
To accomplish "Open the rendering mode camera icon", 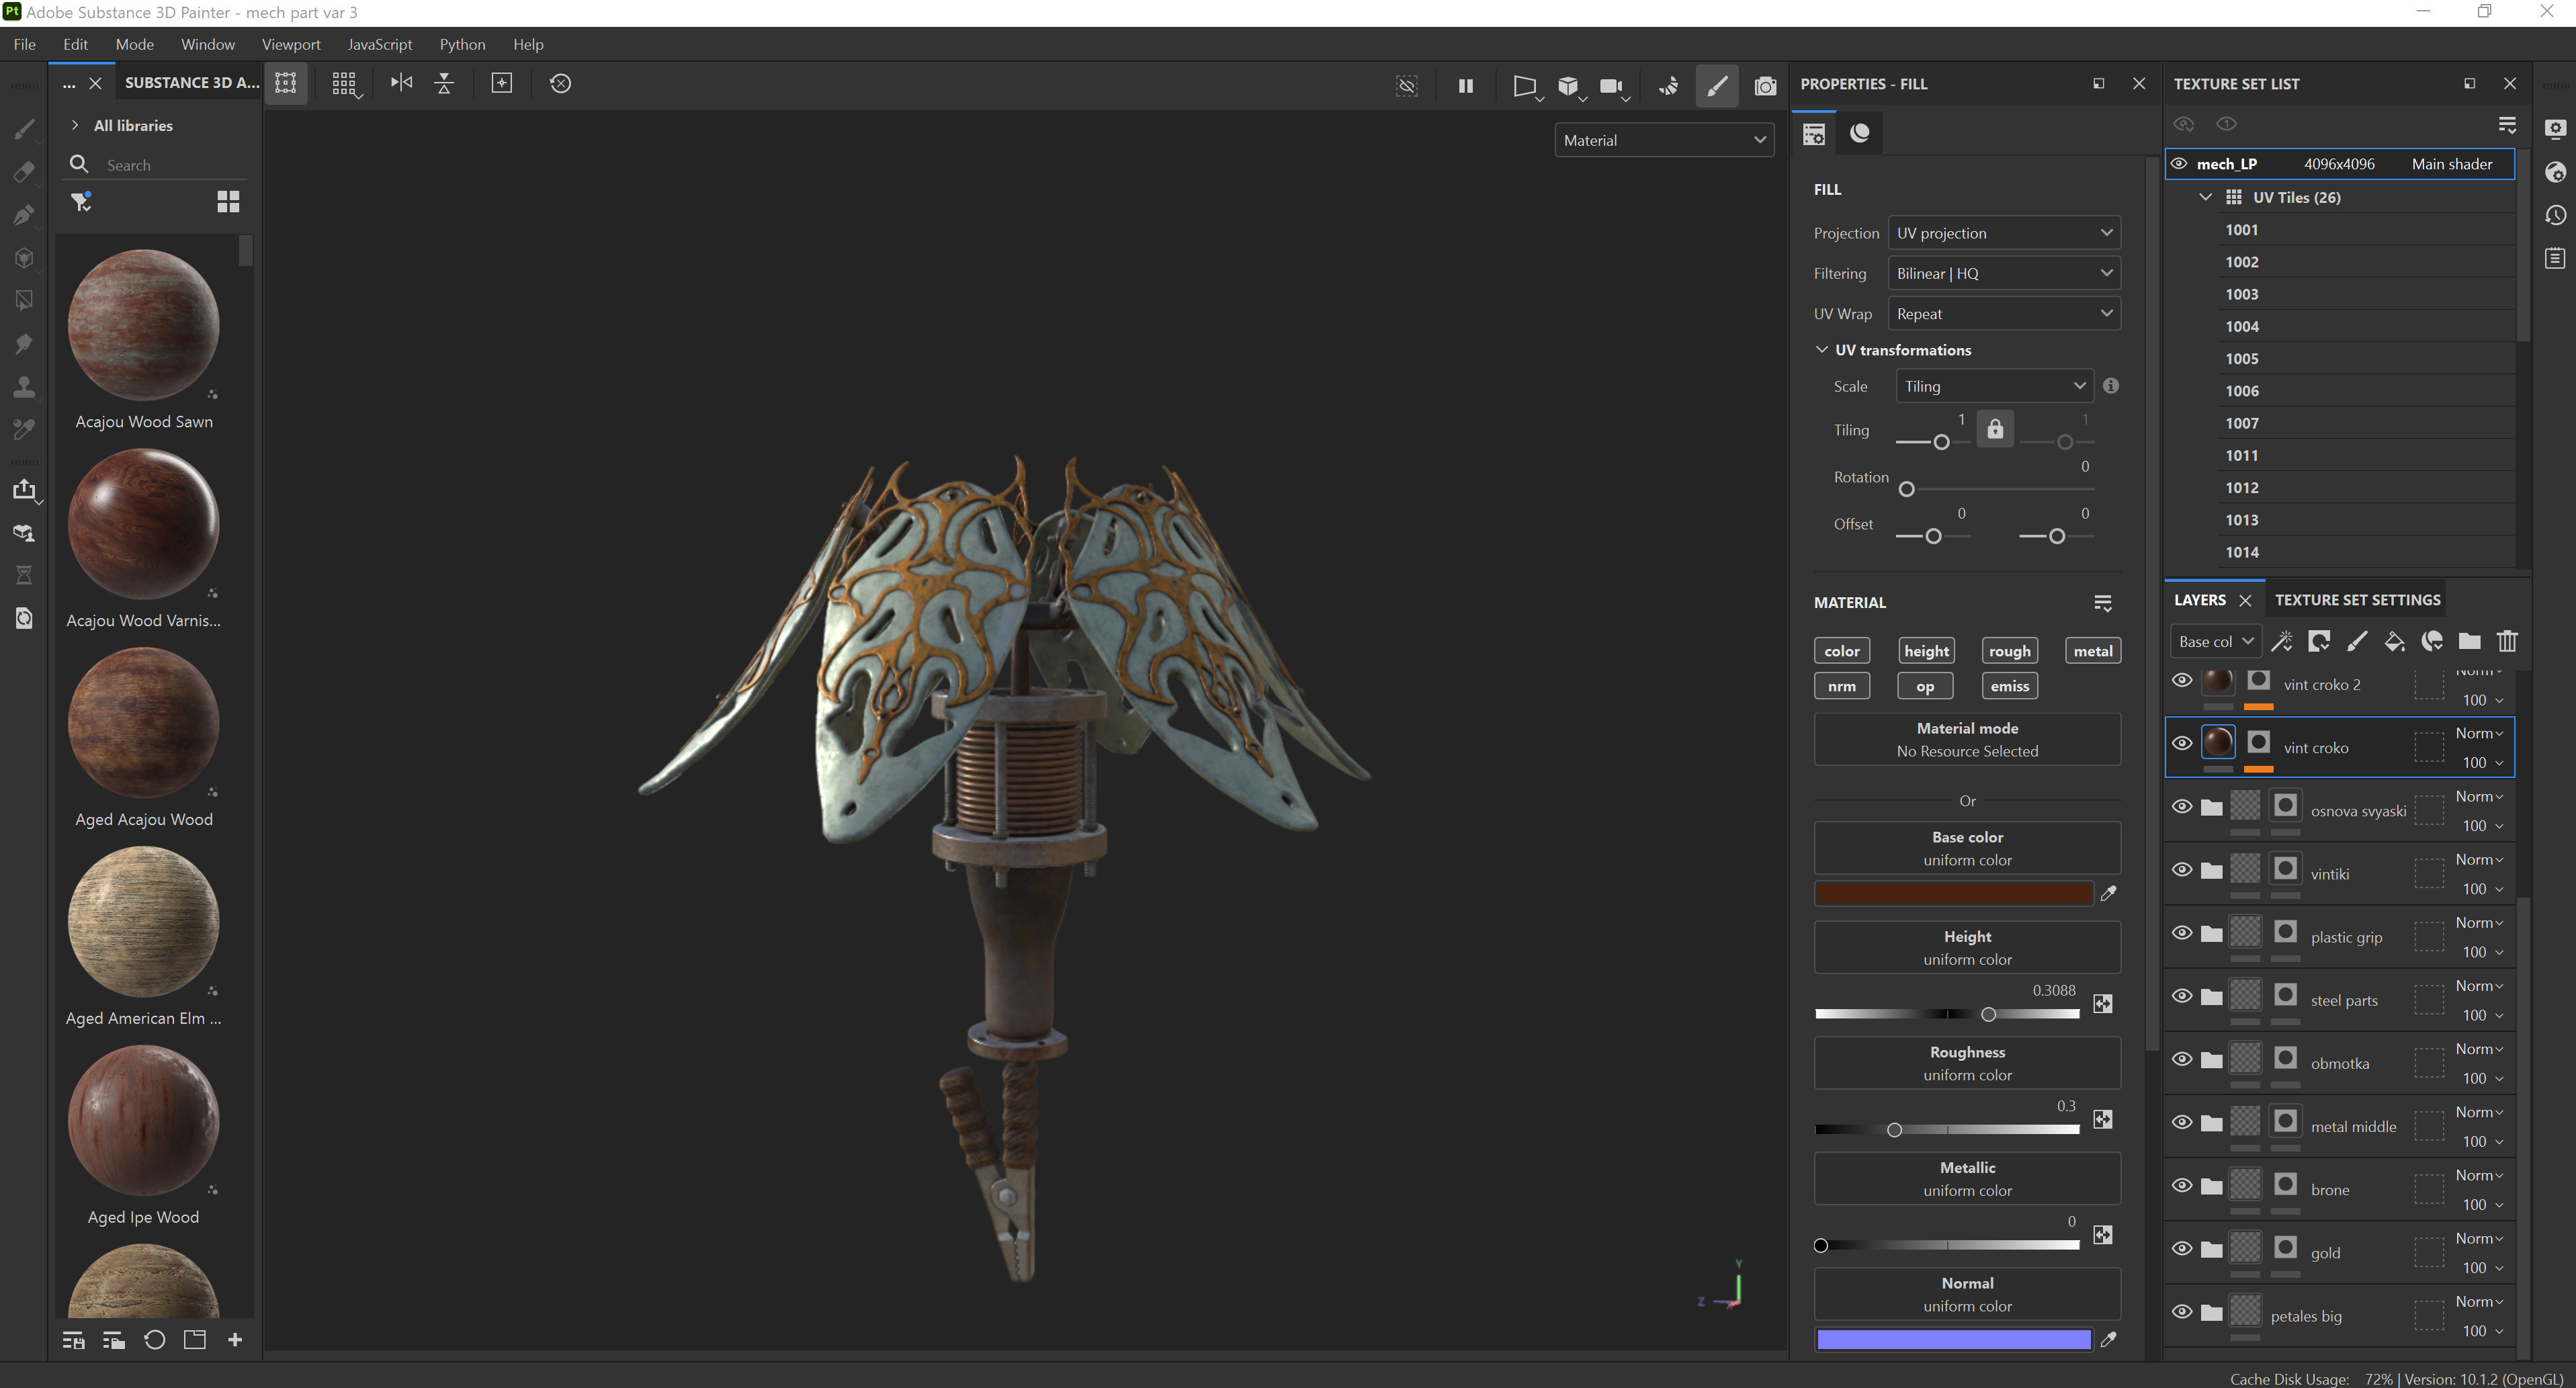I will [x=1765, y=86].
